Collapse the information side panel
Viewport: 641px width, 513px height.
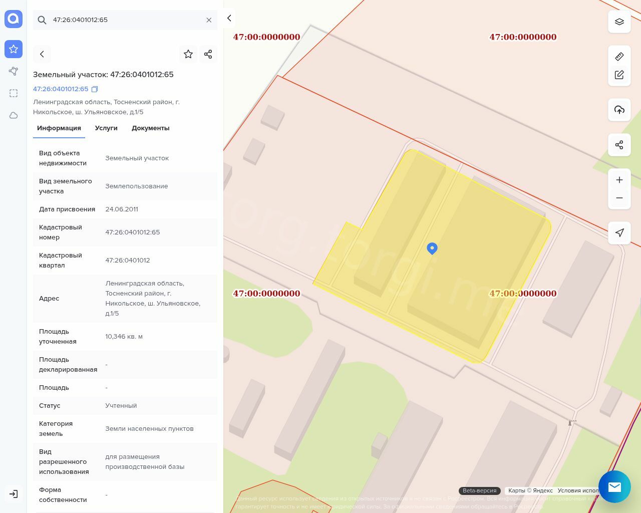[x=229, y=18]
